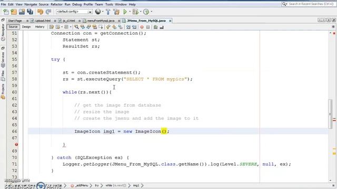Image resolution: width=337 pixels, height=189 pixels.
Task: Click the try breadcrumb item
Action: (x=97, y=185)
